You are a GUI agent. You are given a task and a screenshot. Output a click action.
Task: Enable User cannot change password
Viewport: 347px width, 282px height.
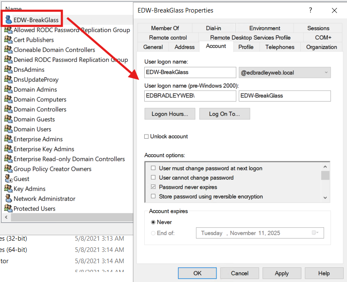tap(153, 178)
